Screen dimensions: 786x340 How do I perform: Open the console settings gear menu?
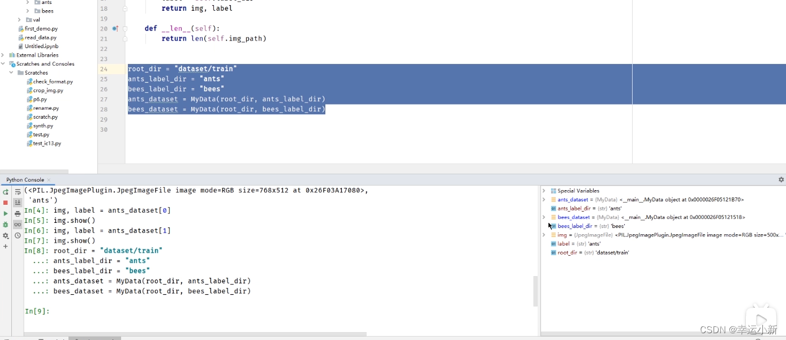pos(6,235)
